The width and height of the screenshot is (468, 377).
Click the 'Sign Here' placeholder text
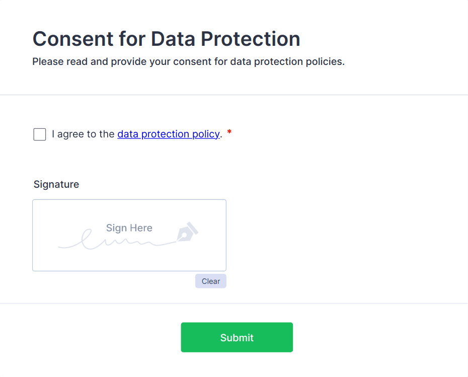coord(129,228)
